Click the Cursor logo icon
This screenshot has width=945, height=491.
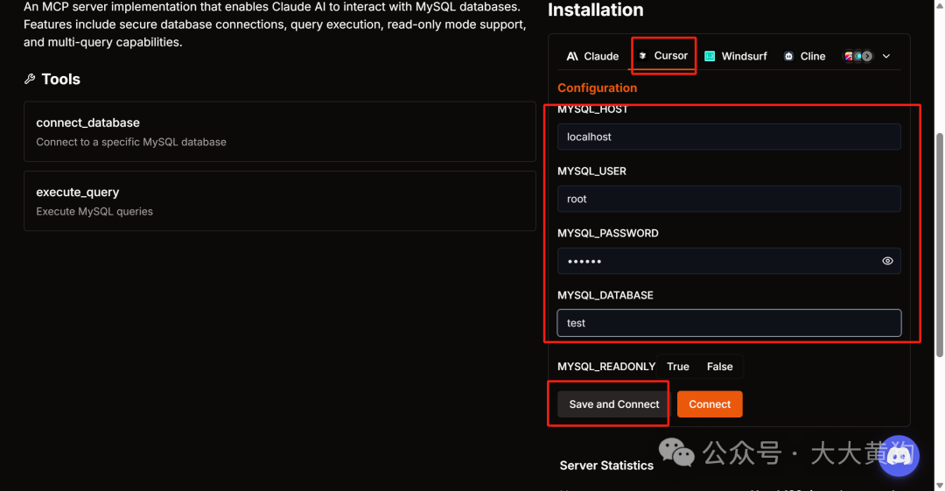point(642,55)
